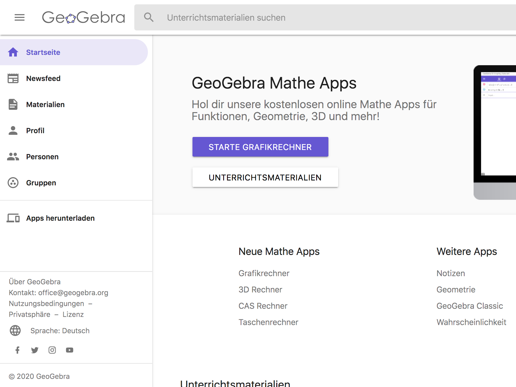Open Apps herunterladen in the sidebar
The height and width of the screenshot is (387, 516).
pyautogui.click(x=74, y=218)
